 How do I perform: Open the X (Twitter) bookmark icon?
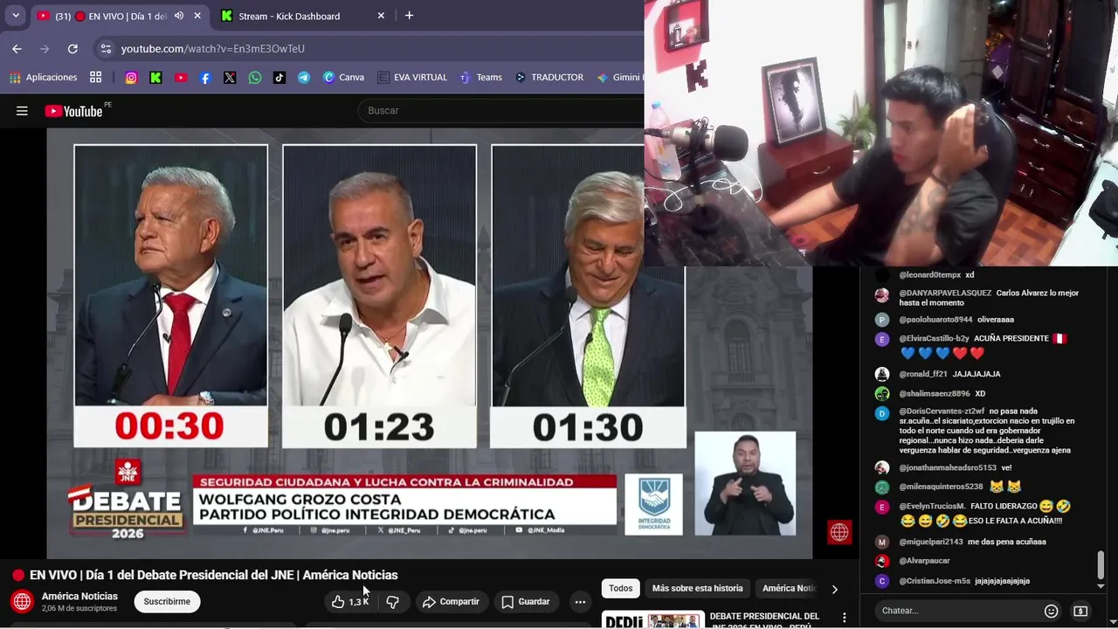tap(230, 78)
